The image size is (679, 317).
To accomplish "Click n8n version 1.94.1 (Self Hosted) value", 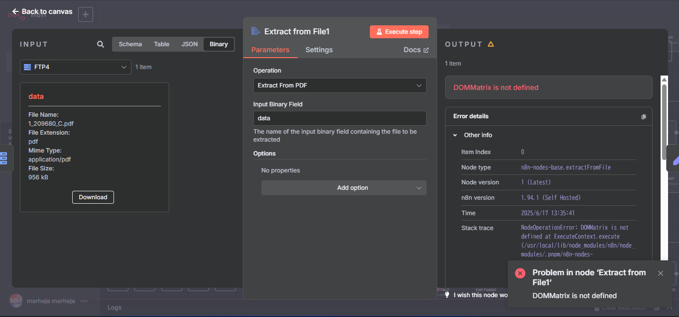I will [x=551, y=198].
